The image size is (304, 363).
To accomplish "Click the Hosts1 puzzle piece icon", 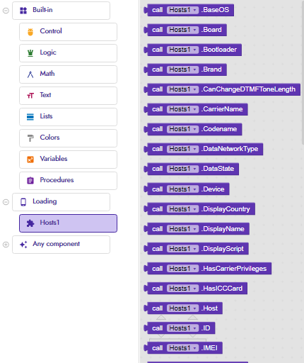I will pos(30,223).
